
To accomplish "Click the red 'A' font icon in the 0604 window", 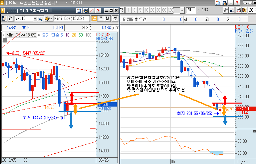I will pos(231,3).
